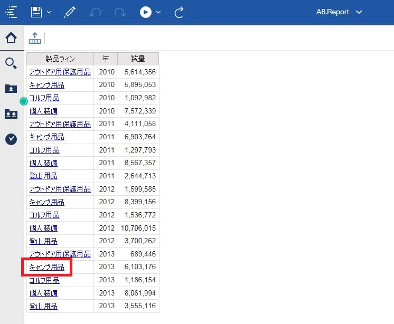Open 2013 登山用品 link
Screen dimensions: 394x324
43,306
